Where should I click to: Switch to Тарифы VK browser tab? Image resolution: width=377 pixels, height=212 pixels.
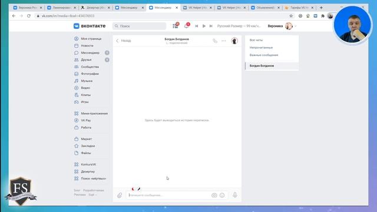pyautogui.click(x=299, y=8)
